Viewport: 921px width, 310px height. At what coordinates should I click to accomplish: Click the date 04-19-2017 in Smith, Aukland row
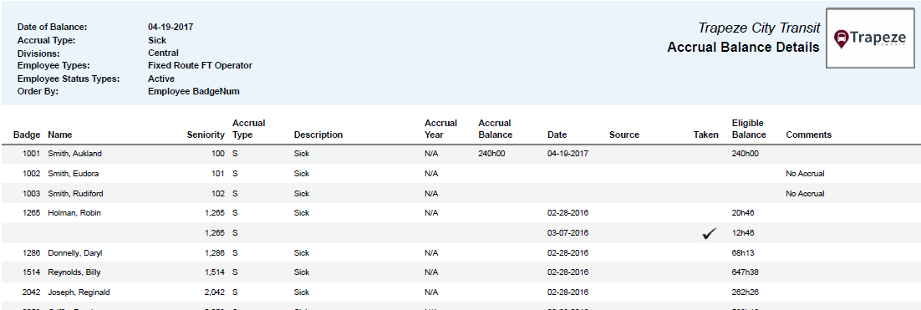pos(568,153)
